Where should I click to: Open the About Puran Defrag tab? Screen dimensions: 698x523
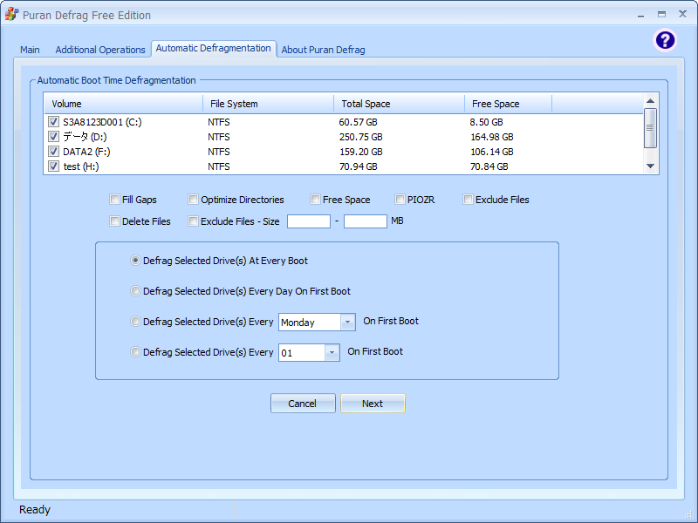pyautogui.click(x=323, y=50)
